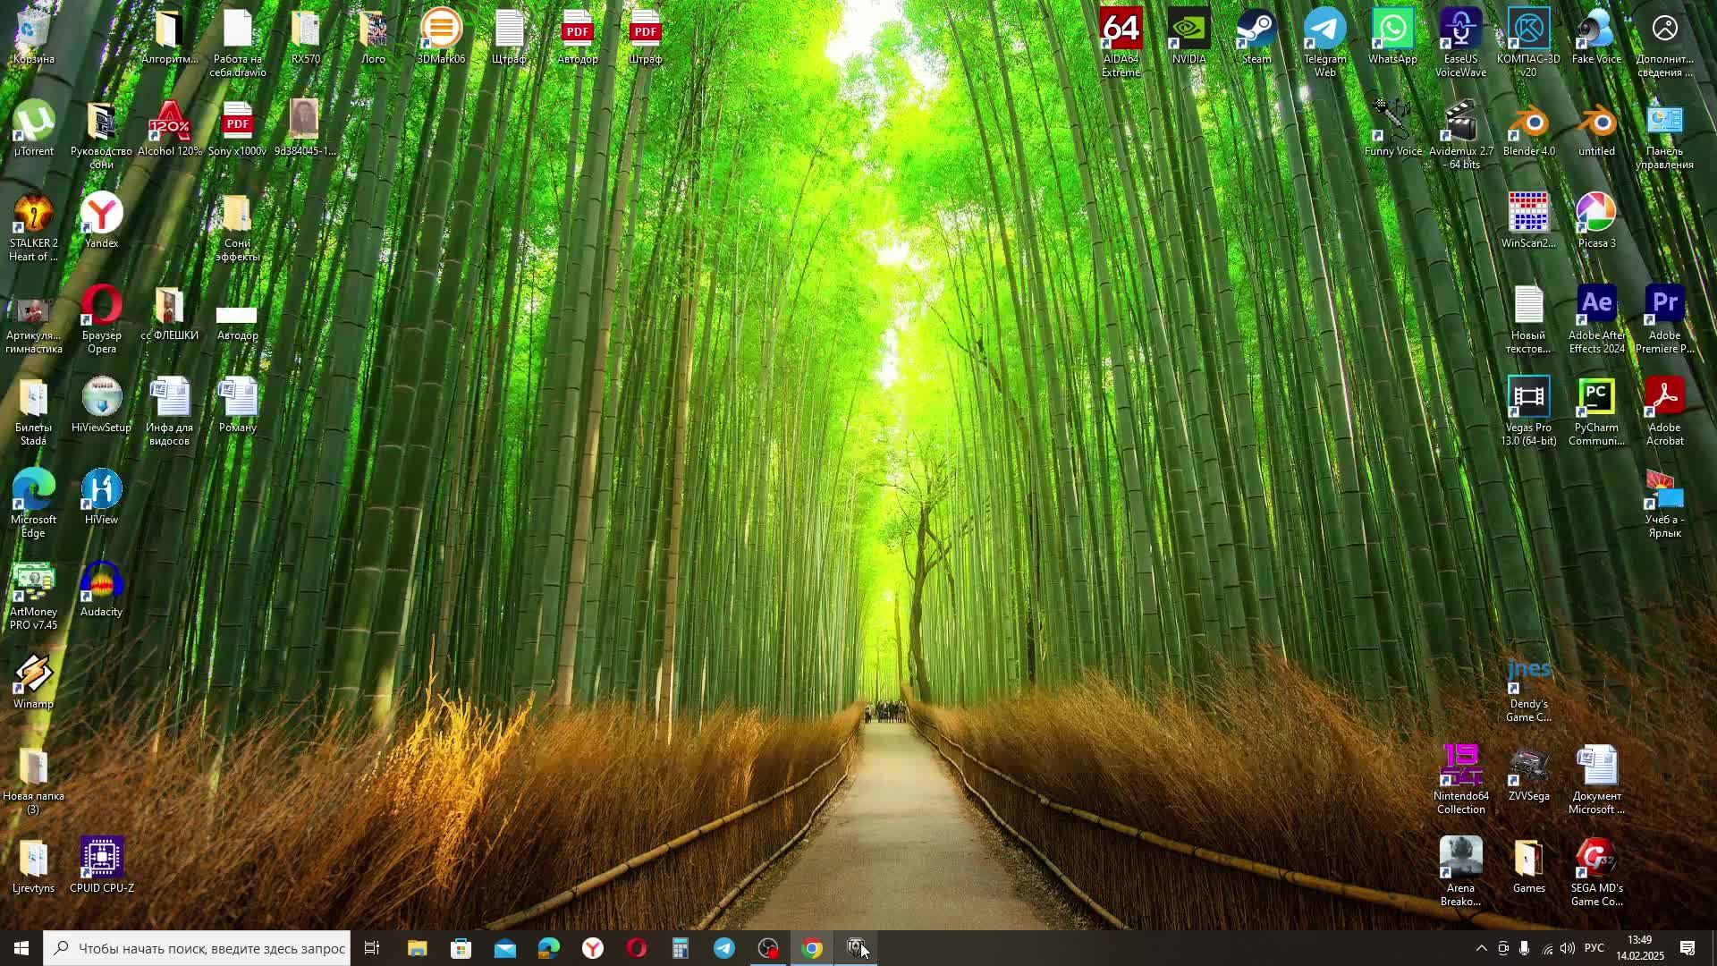Select the CPUID CPU-Z icon
Viewport: 1717px width, 966px height.
coord(101,862)
